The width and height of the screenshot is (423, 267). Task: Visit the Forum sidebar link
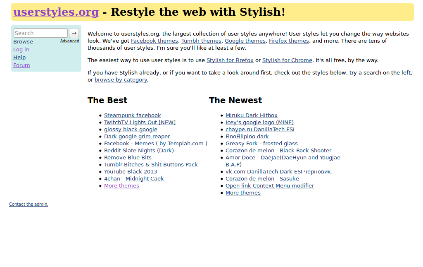point(21,65)
